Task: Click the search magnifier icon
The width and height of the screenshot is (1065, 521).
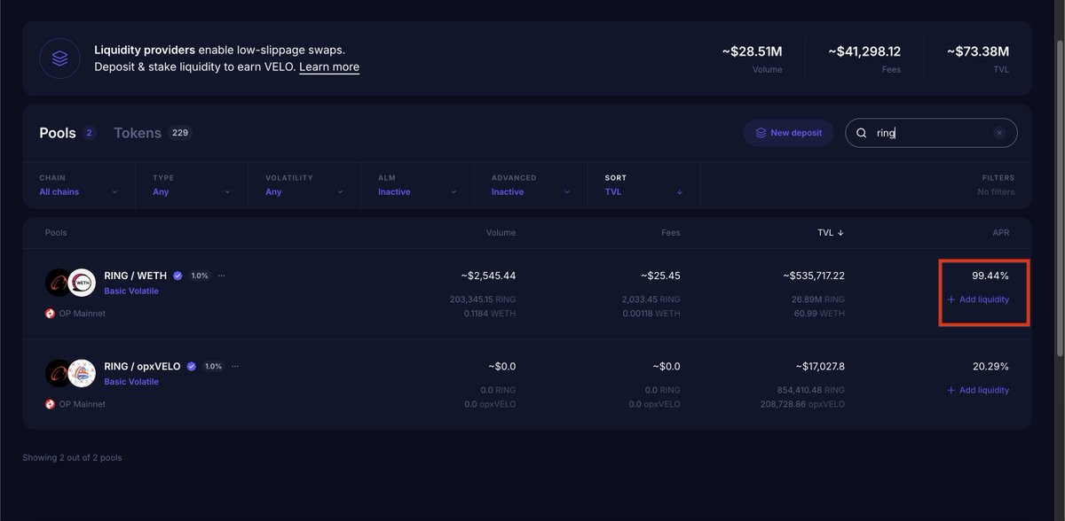Action: (x=861, y=133)
